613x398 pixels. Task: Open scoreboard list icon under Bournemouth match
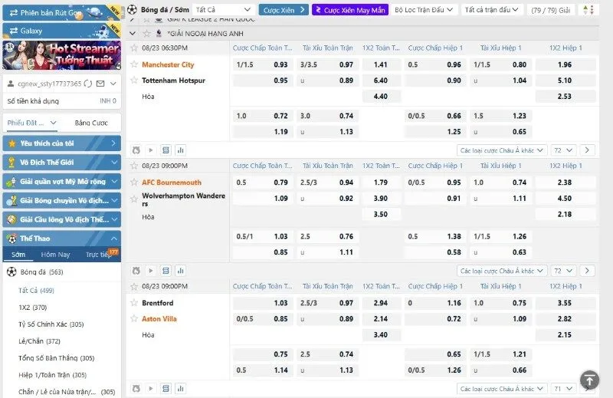[x=166, y=271]
